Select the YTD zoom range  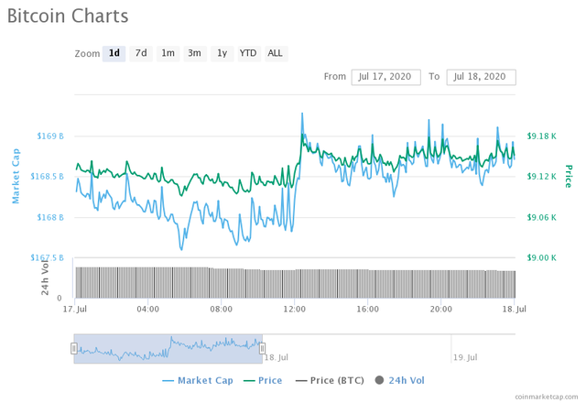(249, 53)
